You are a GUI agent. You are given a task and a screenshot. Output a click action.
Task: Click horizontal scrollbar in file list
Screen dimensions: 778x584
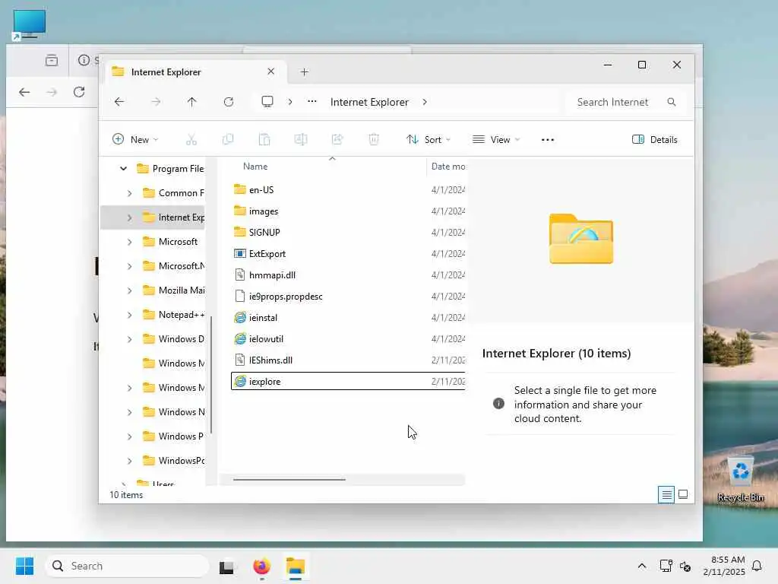289,480
